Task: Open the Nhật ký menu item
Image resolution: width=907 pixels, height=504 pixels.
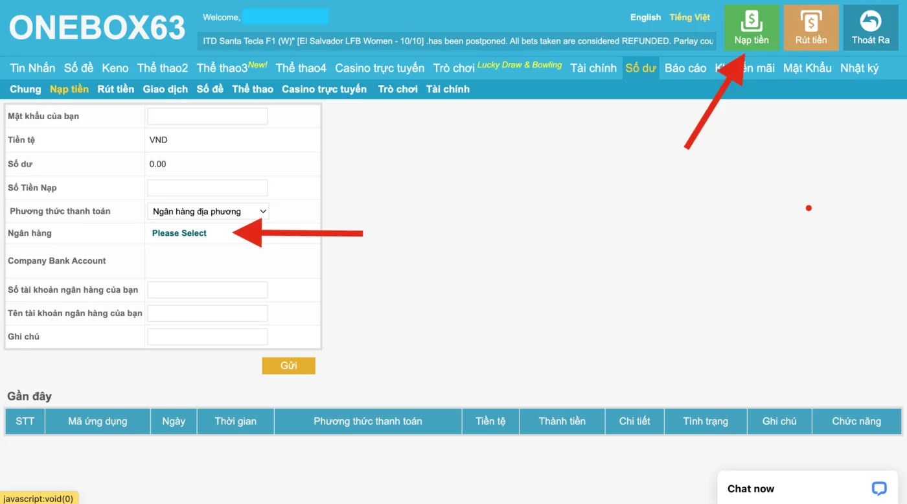Action: coord(859,68)
